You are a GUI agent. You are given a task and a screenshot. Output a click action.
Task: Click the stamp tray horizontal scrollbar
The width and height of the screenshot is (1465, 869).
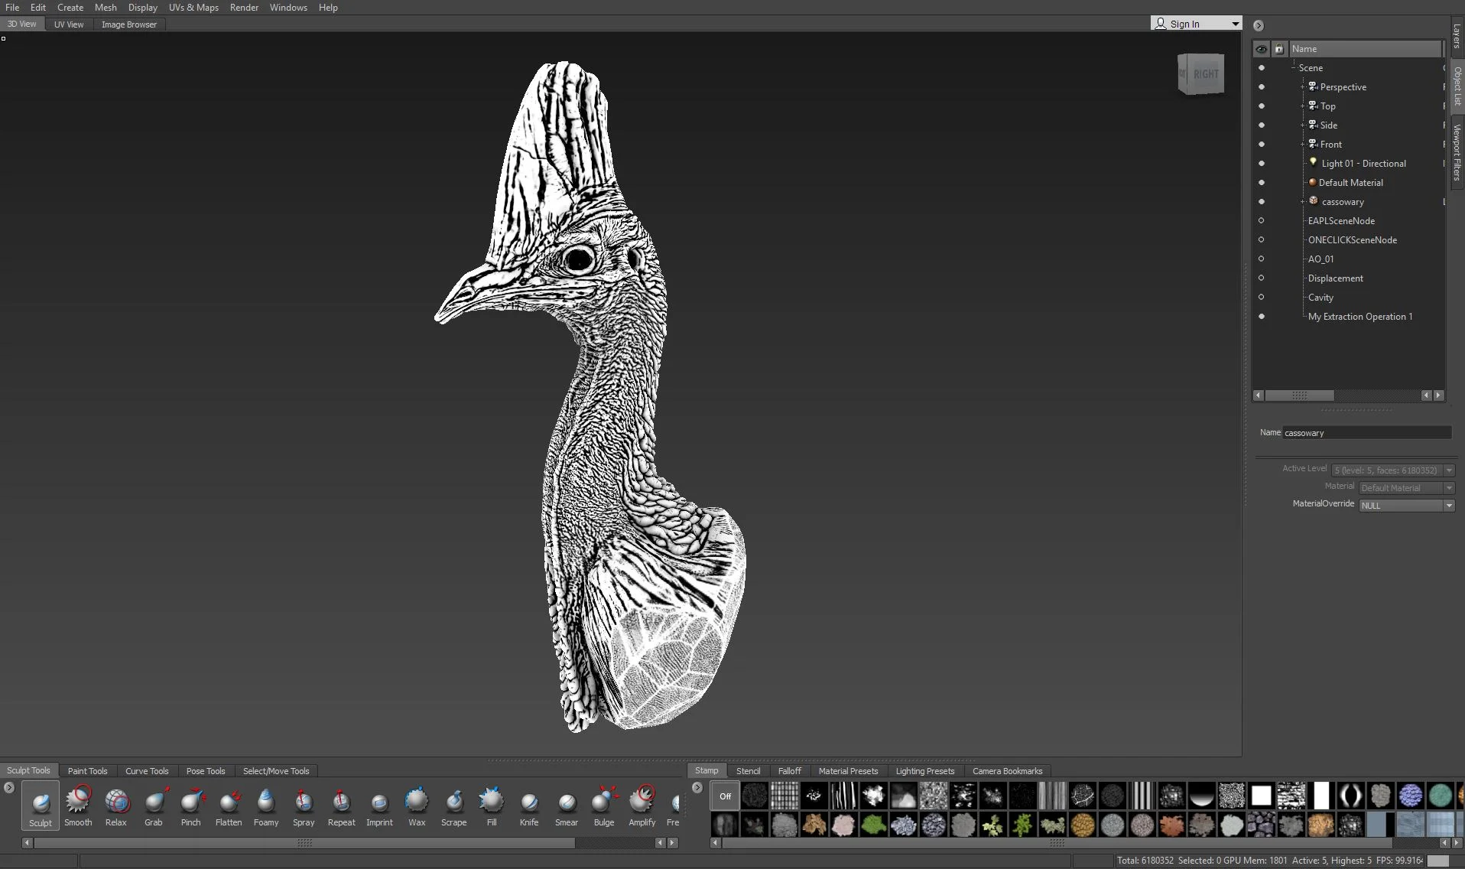click(1057, 843)
